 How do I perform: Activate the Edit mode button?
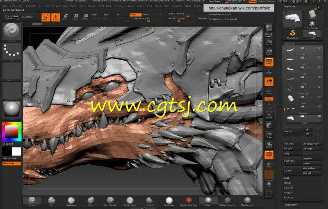(x=46, y=17)
